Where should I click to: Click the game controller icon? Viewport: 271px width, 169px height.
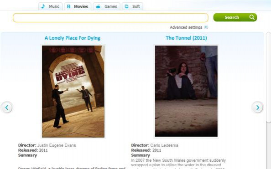98,6
